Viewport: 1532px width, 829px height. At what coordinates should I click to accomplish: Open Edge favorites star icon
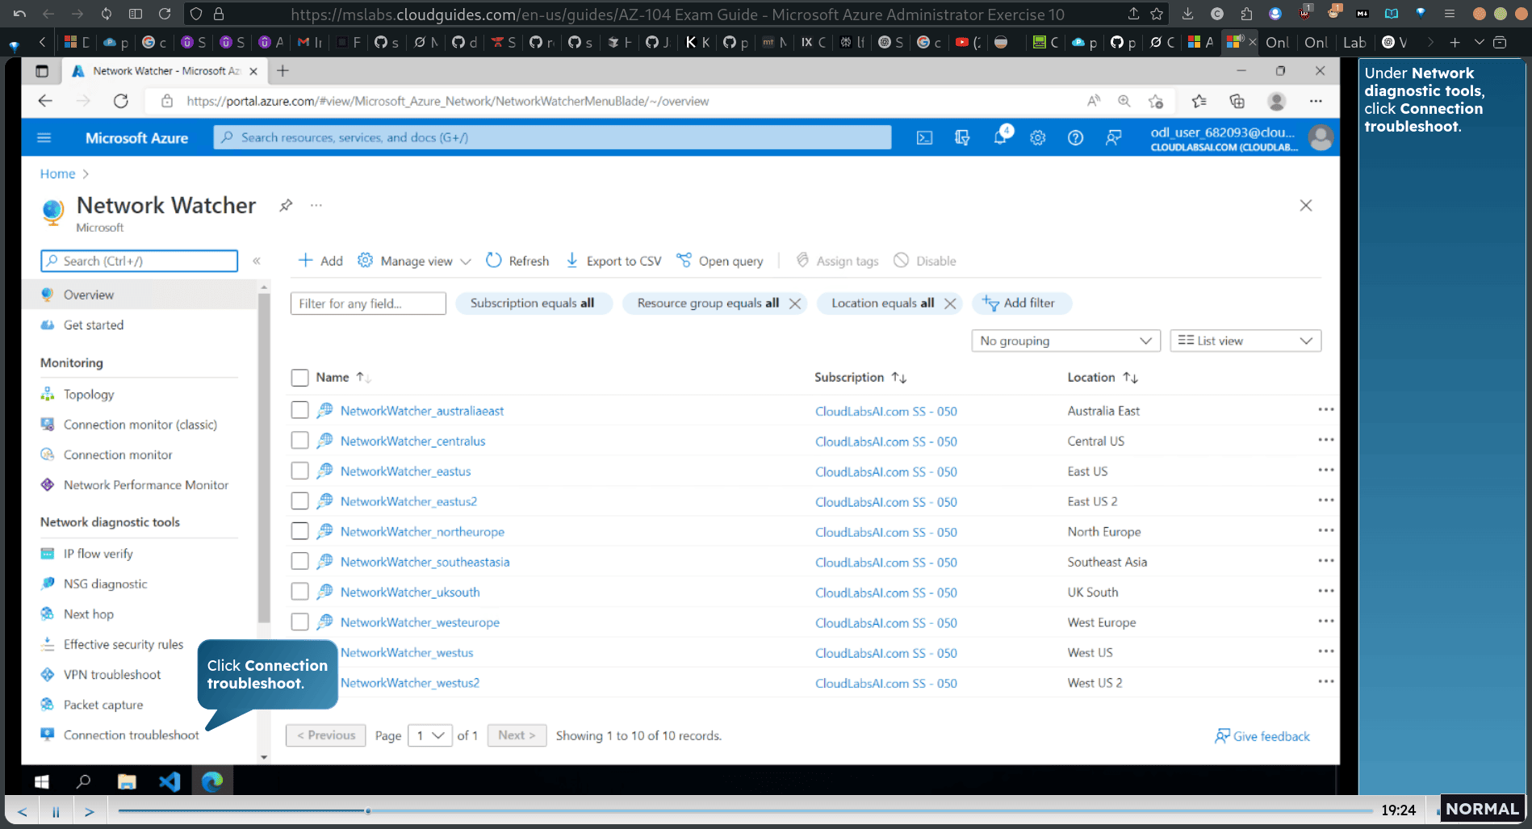pos(1199,101)
